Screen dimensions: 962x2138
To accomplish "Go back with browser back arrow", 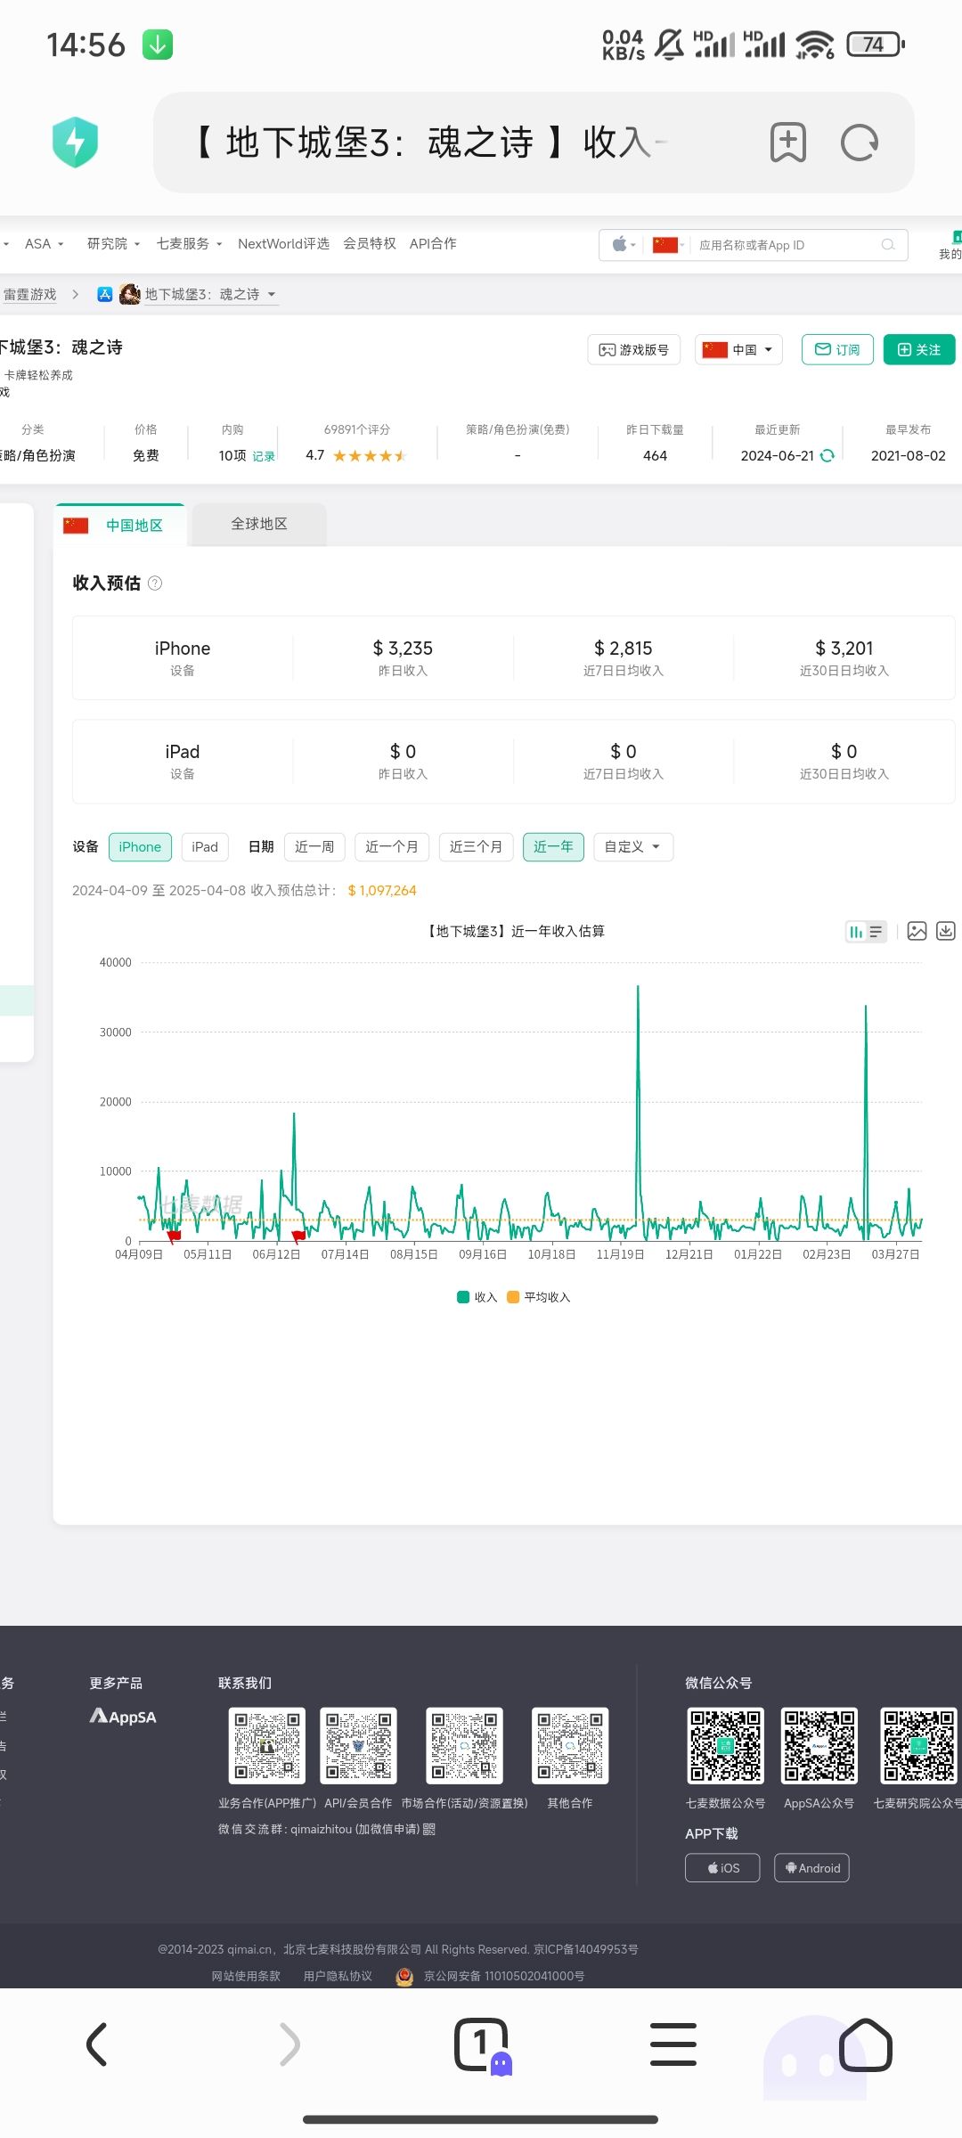I will click(x=96, y=2044).
